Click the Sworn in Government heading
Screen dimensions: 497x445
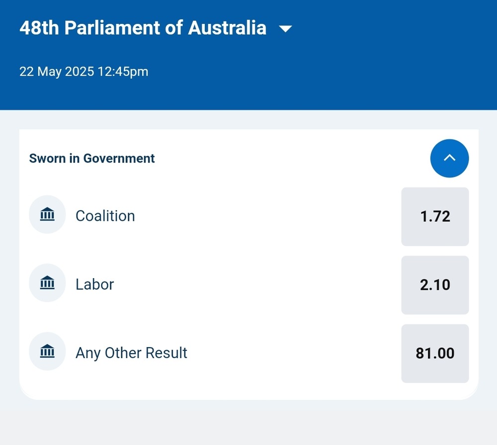[x=92, y=158]
